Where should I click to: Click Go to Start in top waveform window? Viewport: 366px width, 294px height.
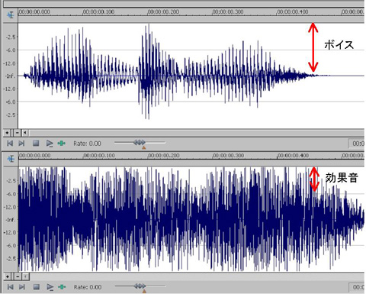(x=10, y=144)
